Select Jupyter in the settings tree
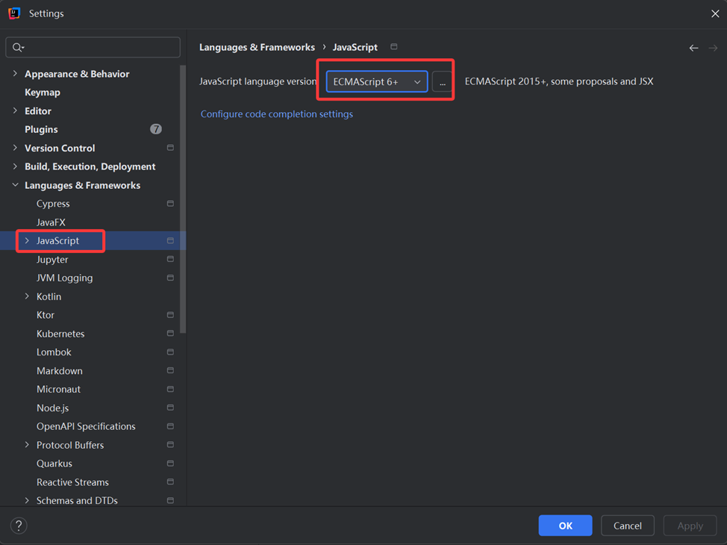The width and height of the screenshot is (727, 545). point(52,259)
